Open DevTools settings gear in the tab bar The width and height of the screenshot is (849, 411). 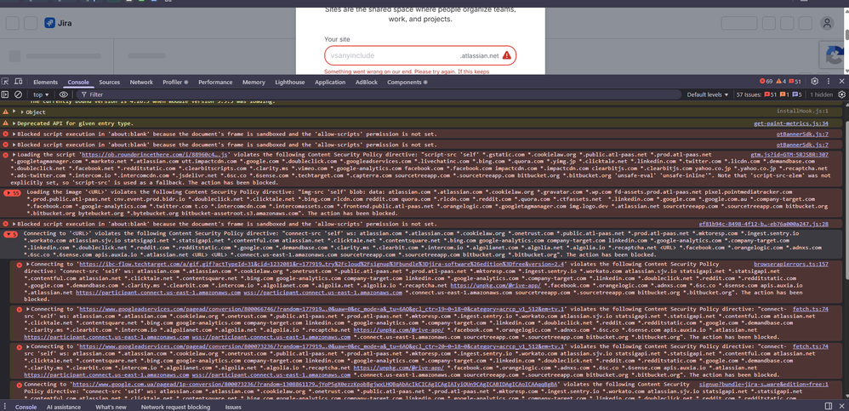click(x=815, y=82)
